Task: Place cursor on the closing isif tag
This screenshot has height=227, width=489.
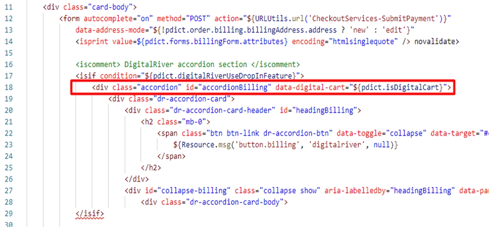Action: tap(91, 214)
